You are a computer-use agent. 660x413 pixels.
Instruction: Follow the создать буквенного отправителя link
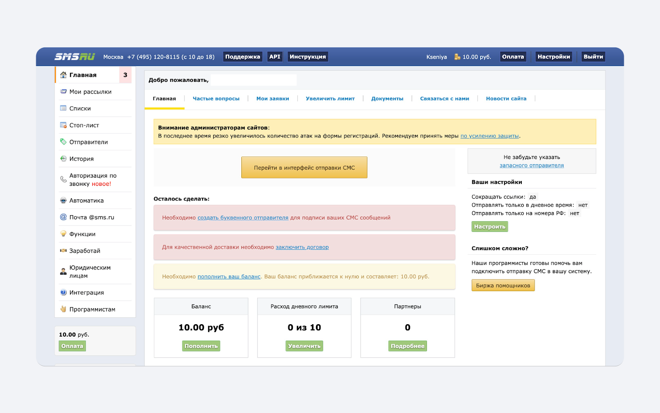[x=243, y=218]
